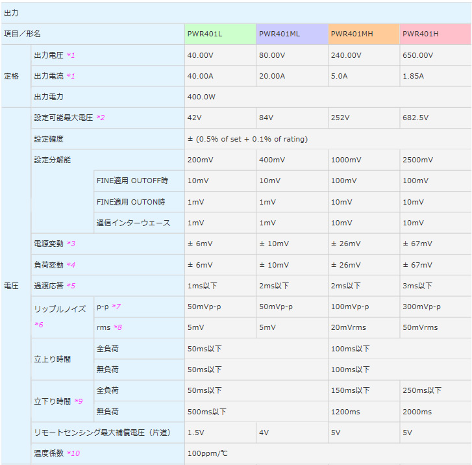Click the 1.85A output current cell
This screenshot has height=465, width=472.
pos(435,76)
